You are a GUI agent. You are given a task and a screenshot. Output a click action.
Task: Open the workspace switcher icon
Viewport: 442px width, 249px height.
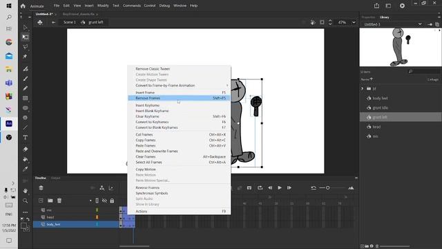(388, 6)
